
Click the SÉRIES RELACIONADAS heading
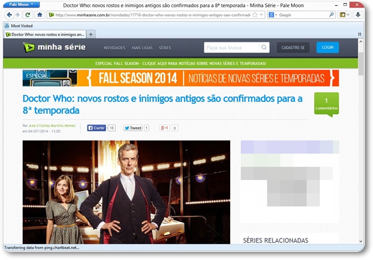(x=276, y=240)
